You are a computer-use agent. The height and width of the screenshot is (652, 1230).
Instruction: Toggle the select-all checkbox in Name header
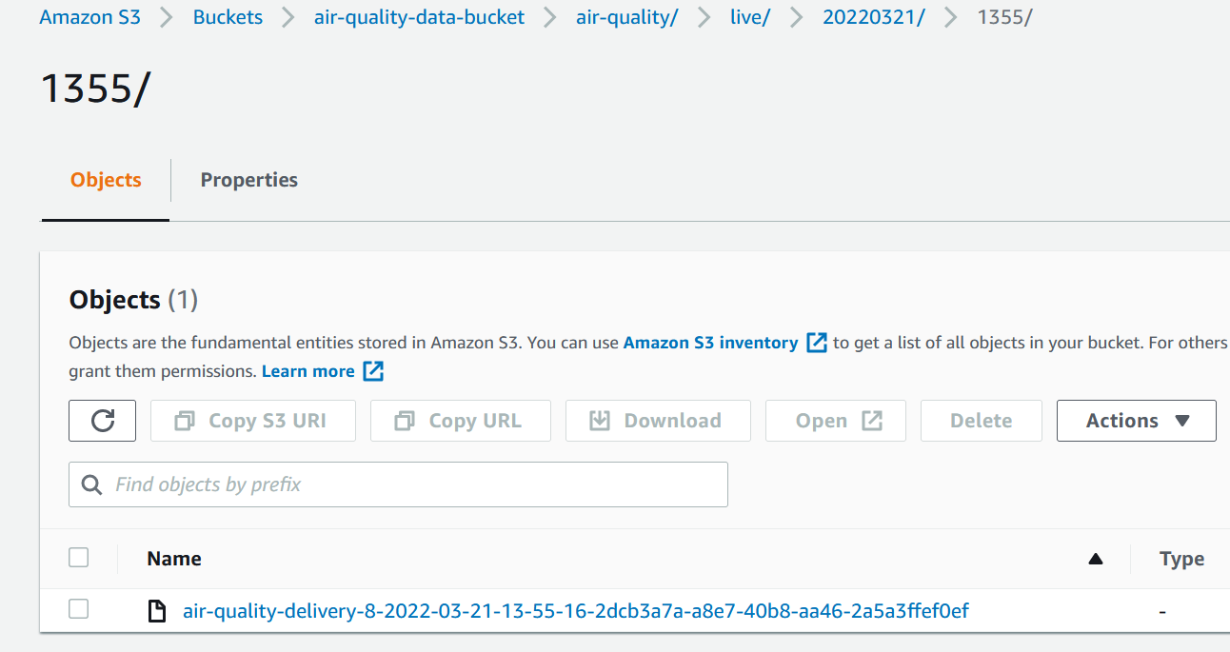click(79, 558)
